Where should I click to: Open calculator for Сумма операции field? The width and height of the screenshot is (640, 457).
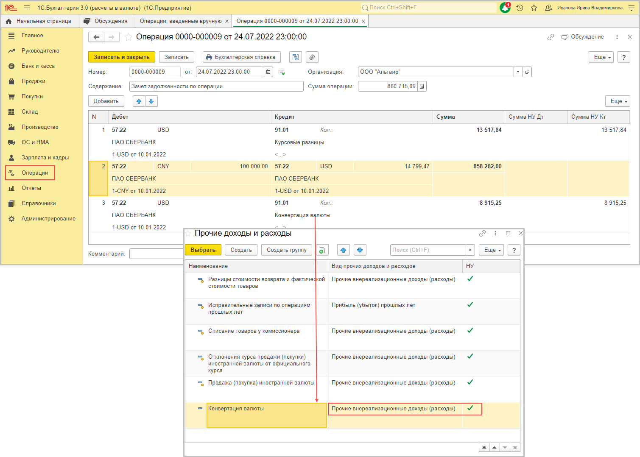[422, 86]
